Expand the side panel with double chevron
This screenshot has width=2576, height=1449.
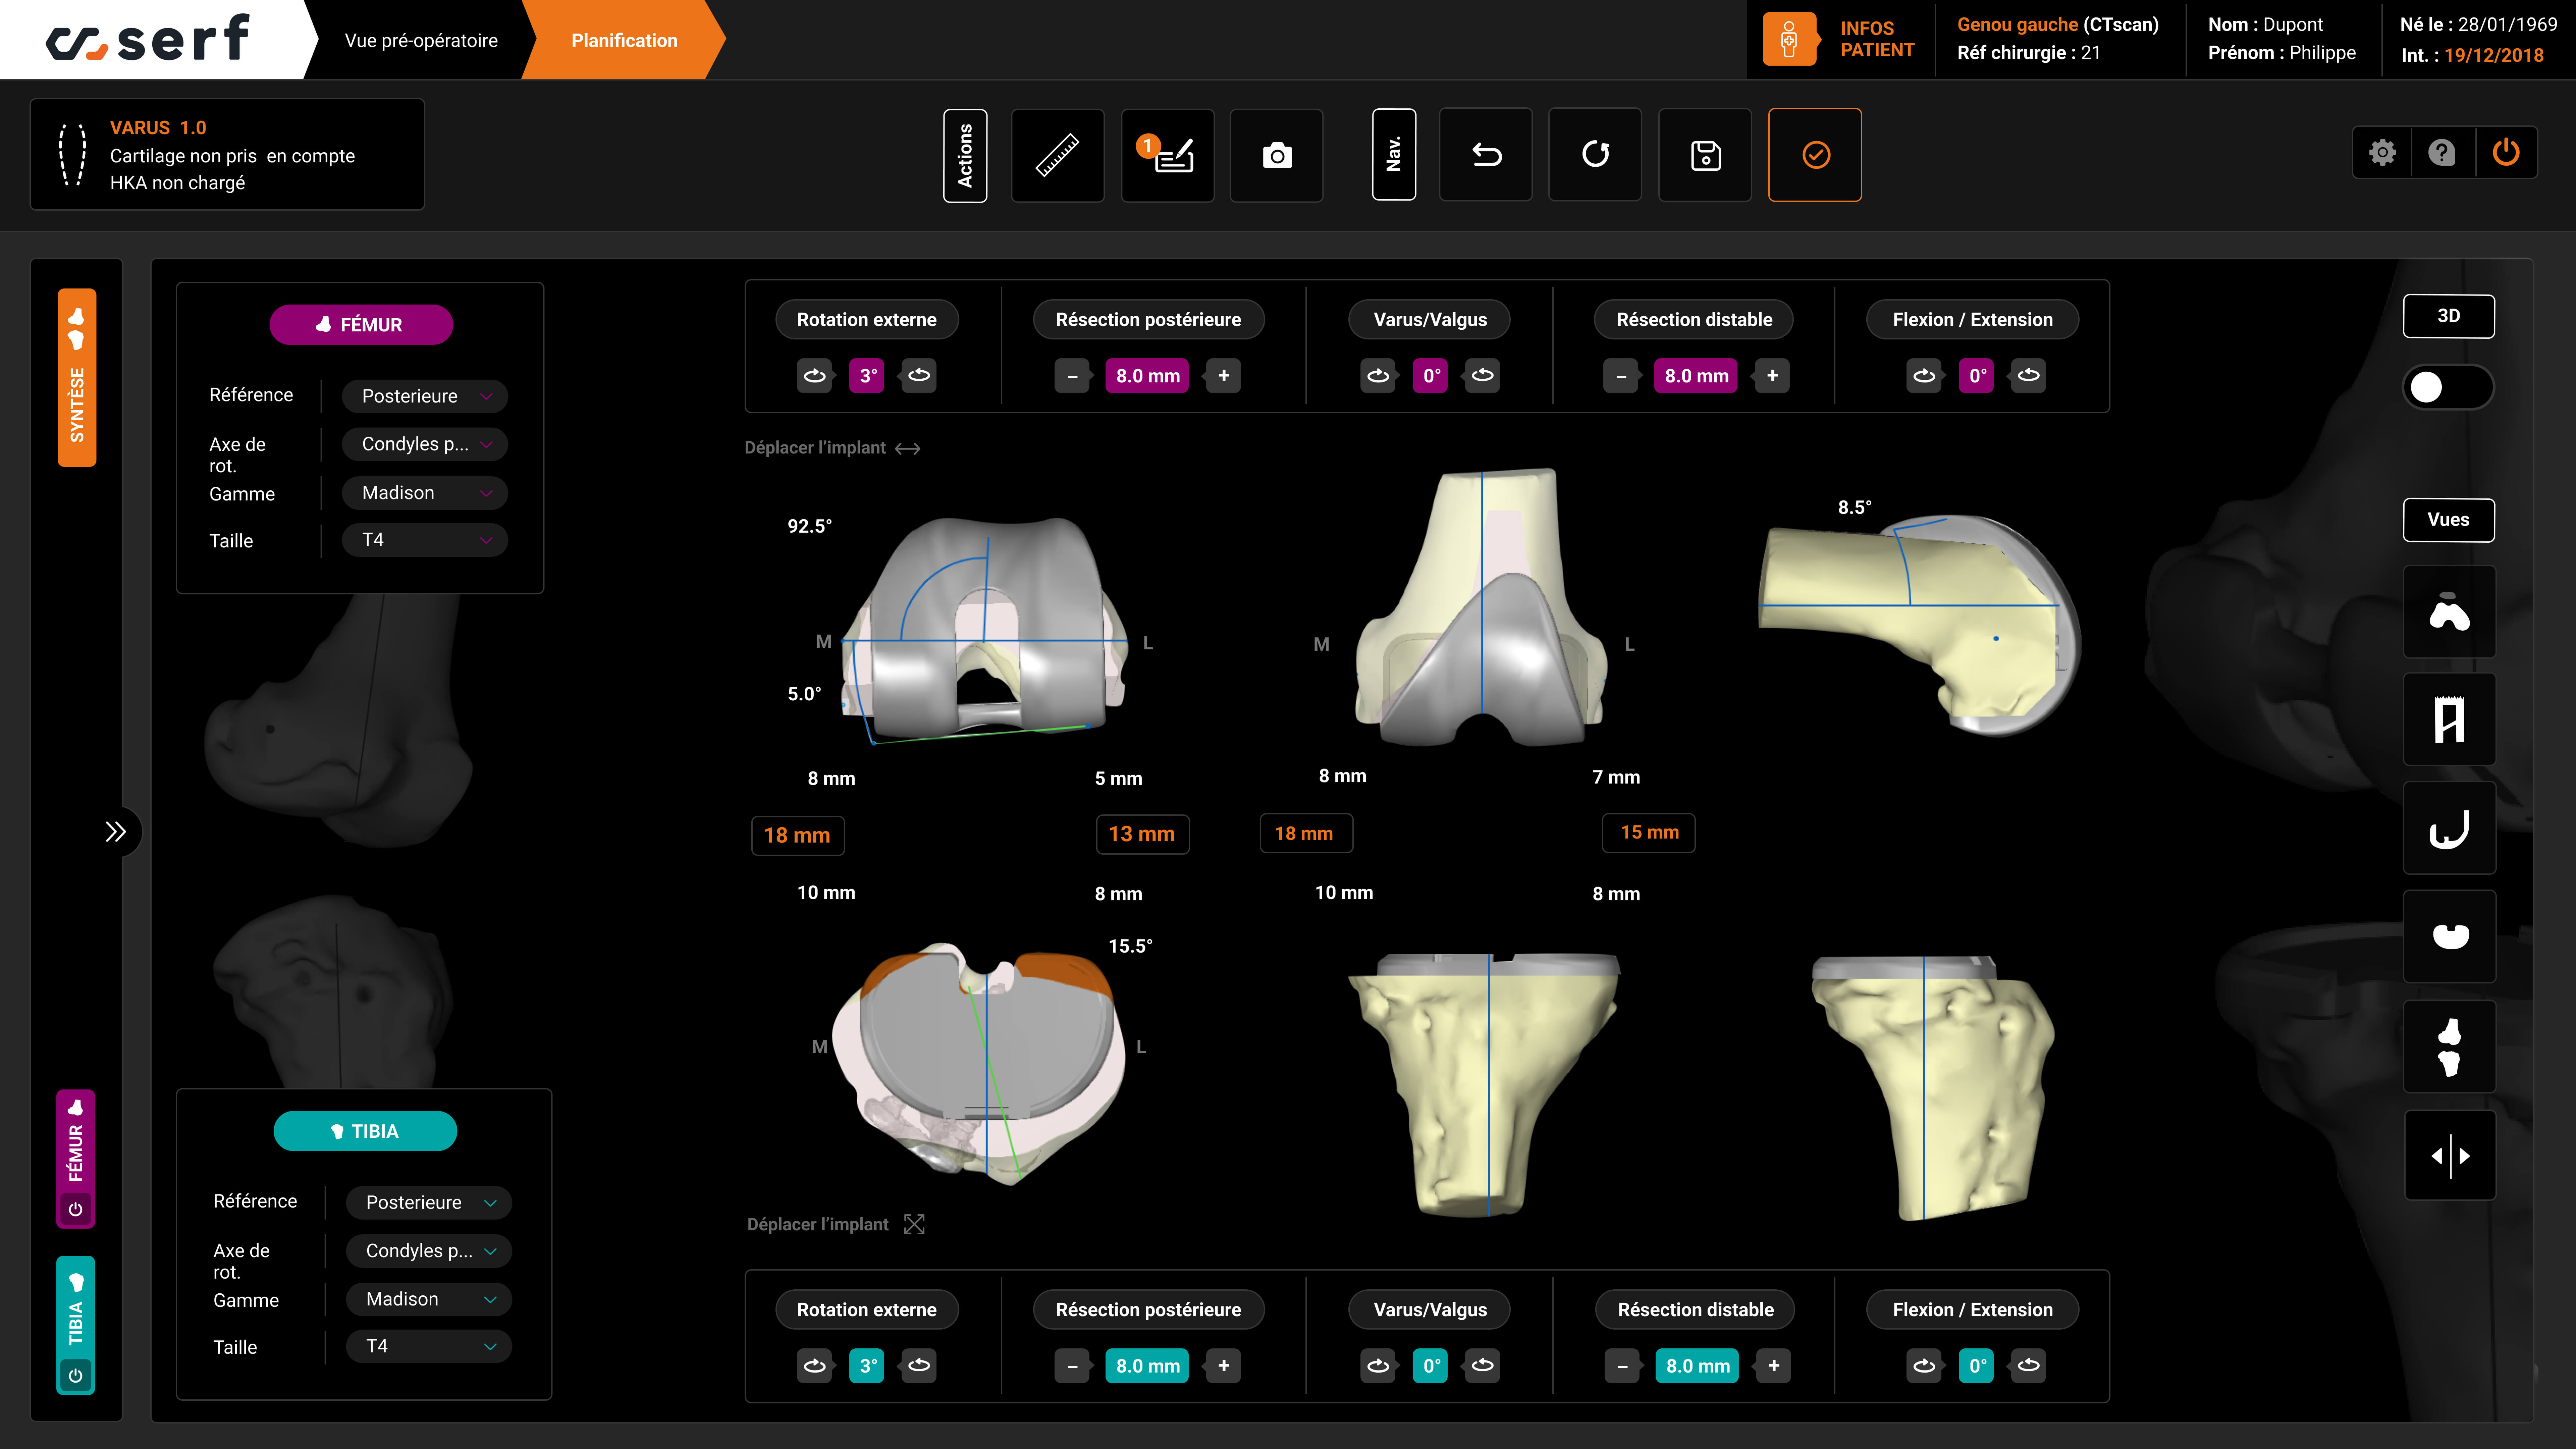pos(116,832)
